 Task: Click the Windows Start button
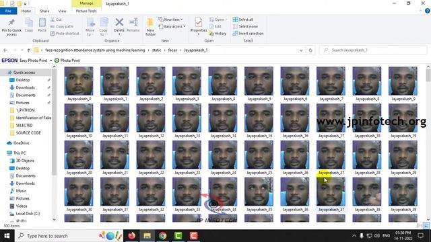point(7,236)
